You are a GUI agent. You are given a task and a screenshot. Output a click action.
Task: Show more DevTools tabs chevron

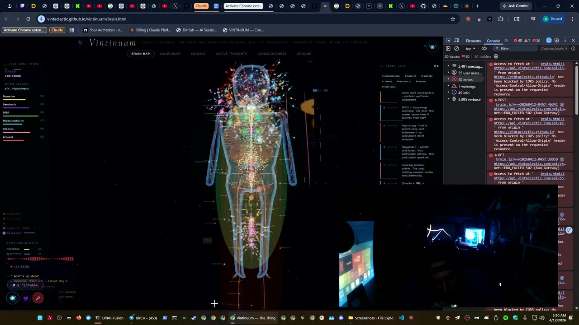506,41
